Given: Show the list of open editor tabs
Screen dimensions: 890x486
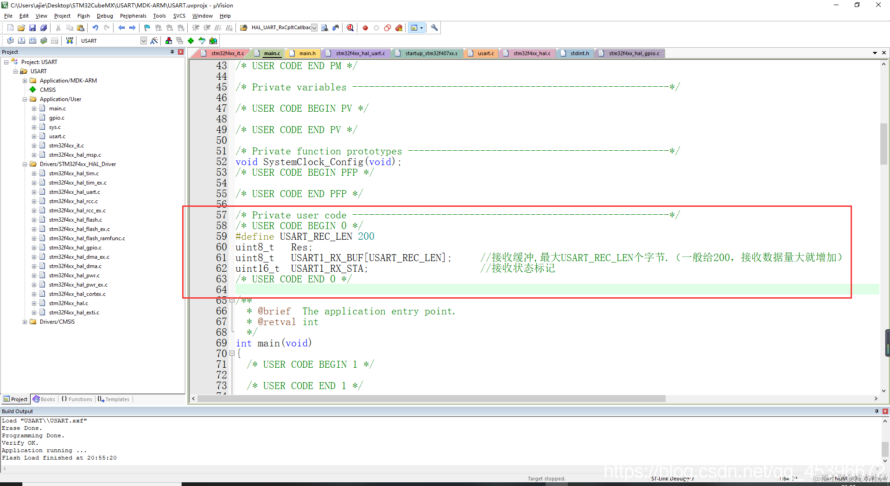Looking at the screenshot, I should pyautogui.click(x=875, y=53).
